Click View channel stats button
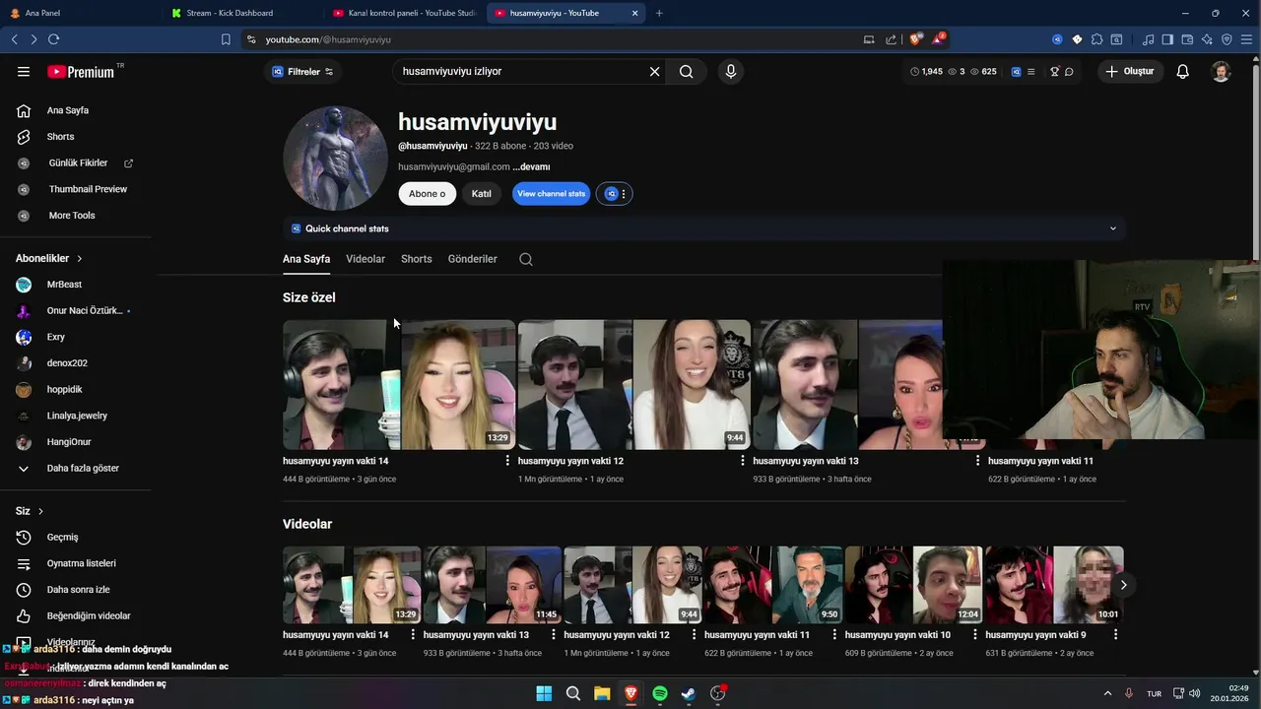Screen dimensions: 1261x709 coord(551,194)
